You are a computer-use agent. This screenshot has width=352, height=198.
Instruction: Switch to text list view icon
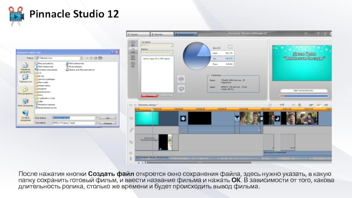[326, 105]
